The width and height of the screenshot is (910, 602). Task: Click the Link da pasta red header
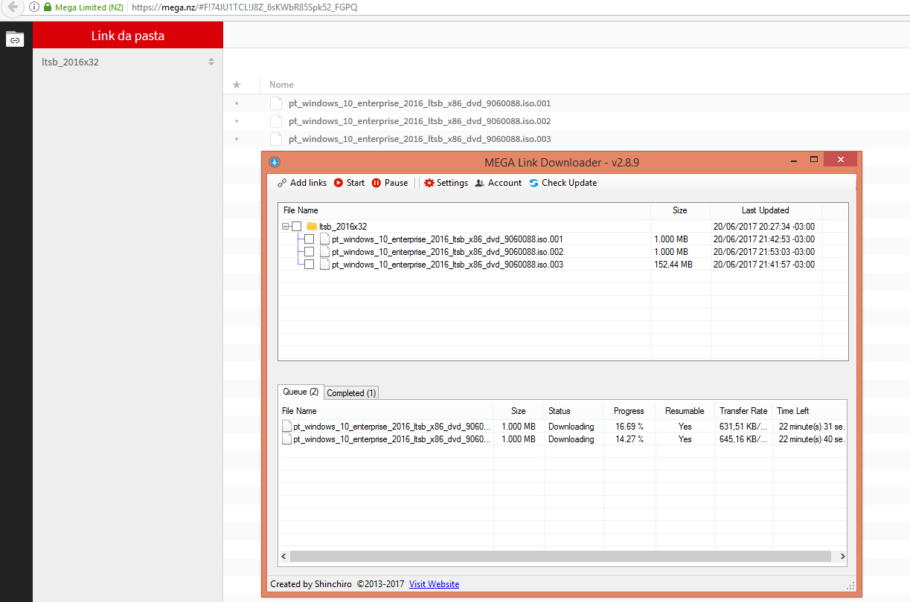(x=128, y=35)
